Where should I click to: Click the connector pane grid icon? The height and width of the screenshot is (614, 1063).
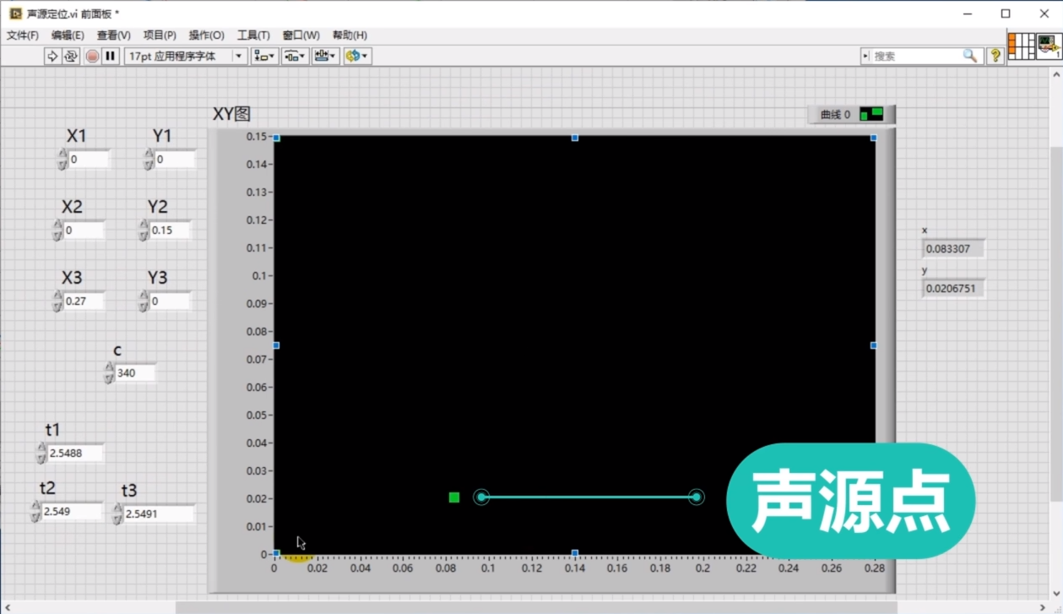point(1021,46)
